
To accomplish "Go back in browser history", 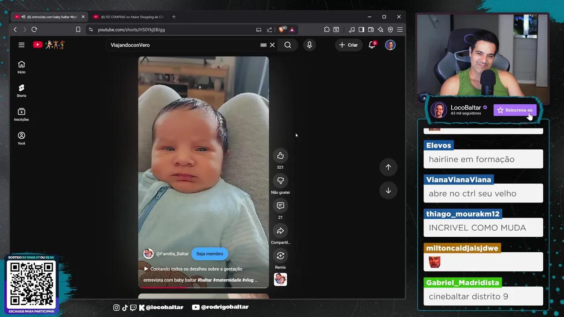I will (15, 29).
